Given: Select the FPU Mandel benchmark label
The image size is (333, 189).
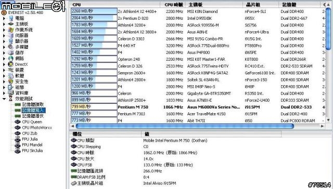Looking at the screenshot, I should coord(32,145).
